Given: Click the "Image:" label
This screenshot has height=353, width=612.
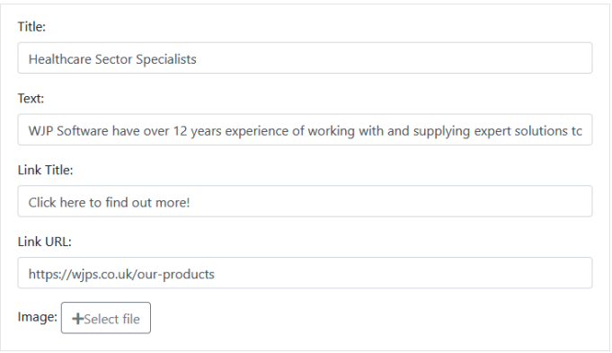Looking at the screenshot, I should point(37,317).
